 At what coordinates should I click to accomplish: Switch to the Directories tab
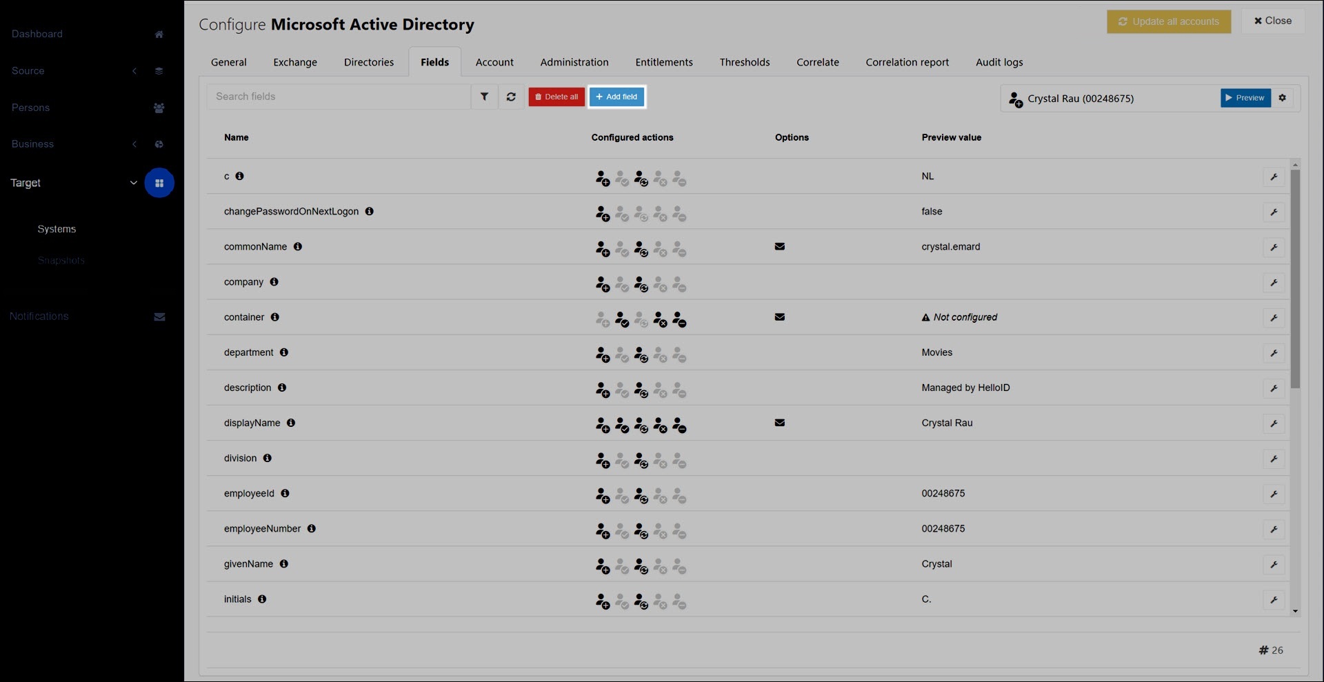click(369, 62)
